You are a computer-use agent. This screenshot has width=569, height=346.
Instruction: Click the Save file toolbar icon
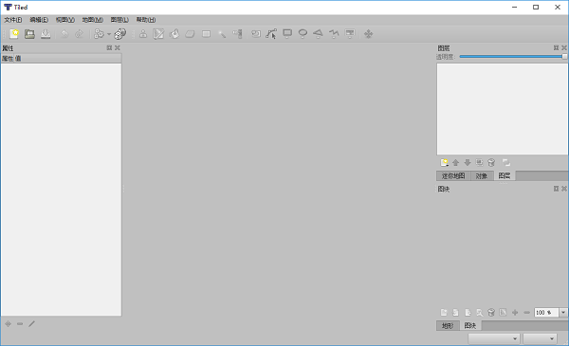(x=46, y=34)
